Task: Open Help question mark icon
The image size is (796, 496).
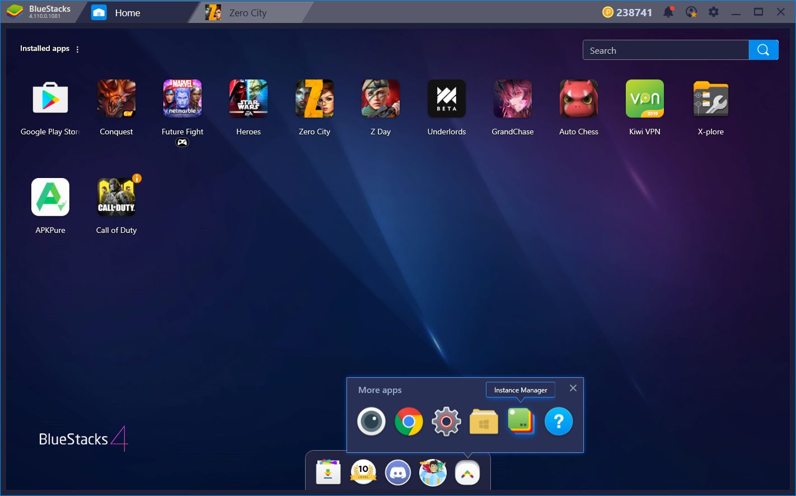Action: point(559,422)
